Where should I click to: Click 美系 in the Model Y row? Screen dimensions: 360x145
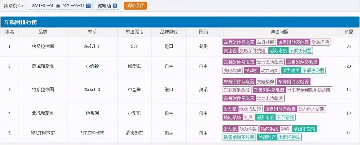tap(203, 46)
